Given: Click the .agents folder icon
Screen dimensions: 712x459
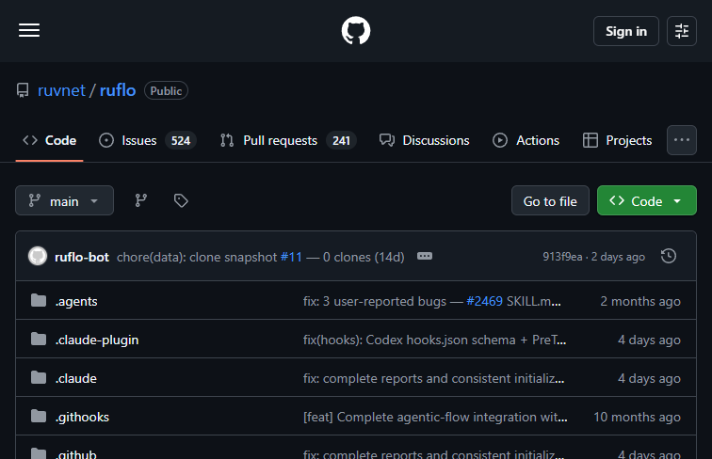Looking at the screenshot, I should pos(39,300).
